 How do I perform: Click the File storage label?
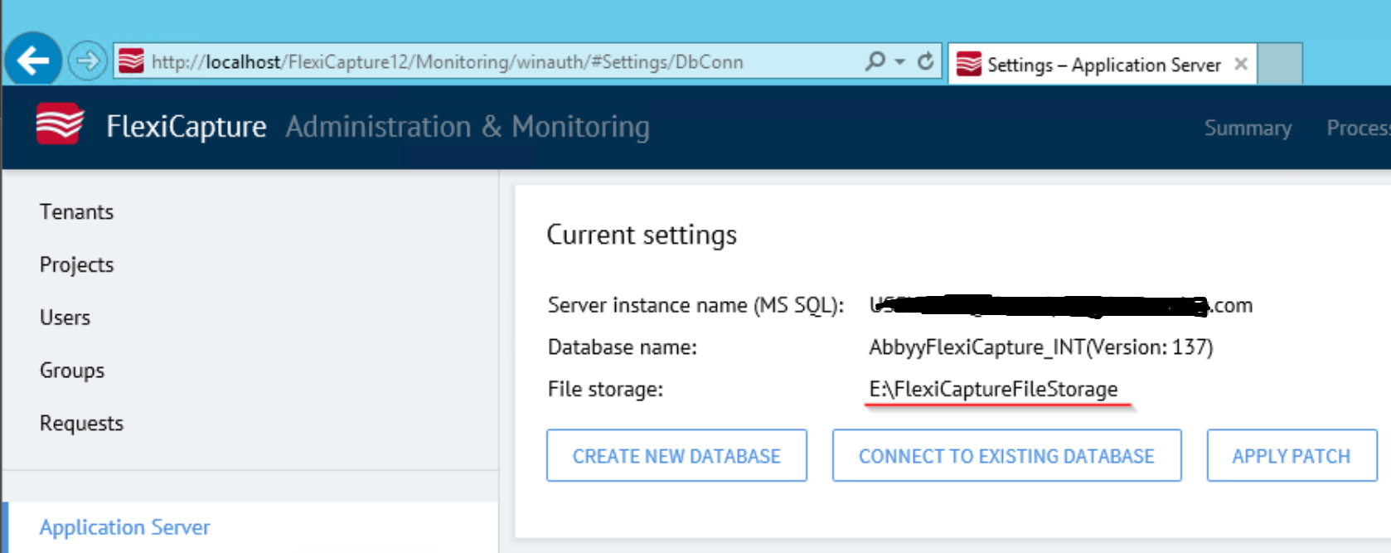click(605, 389)
